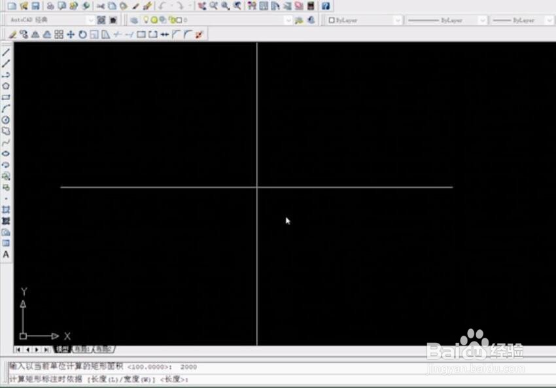Expand the ByLayer color dropdown
This screenshot has width=556, height=388.
[398, 20]
